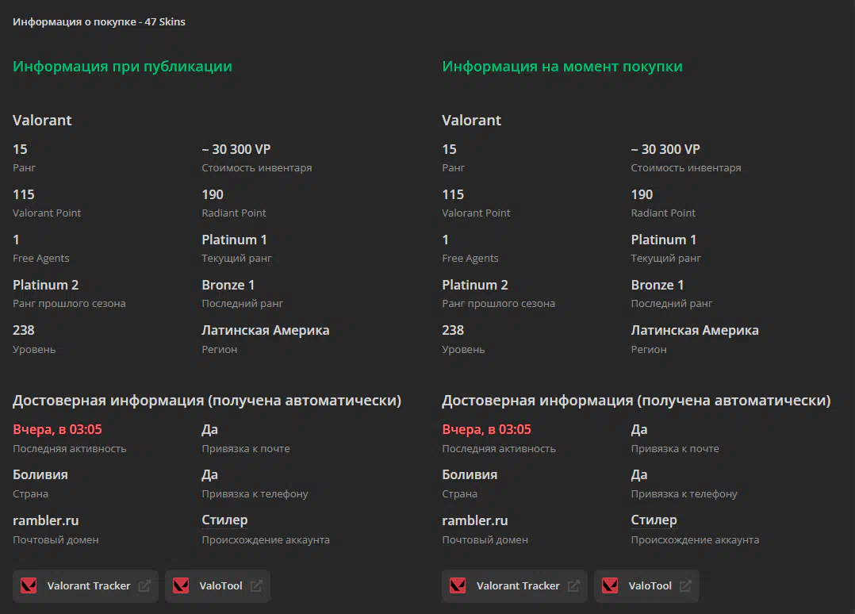Select right 'Достоверная информация (получена автоматически)' heading
The height and width of the screenshot is (614, 855).
pos(636,401)
